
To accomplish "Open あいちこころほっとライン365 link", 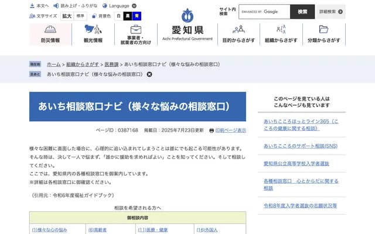I will click(301, 125).
